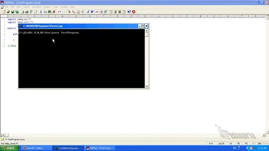Click the 'import java.io.*;' code line

19,19
